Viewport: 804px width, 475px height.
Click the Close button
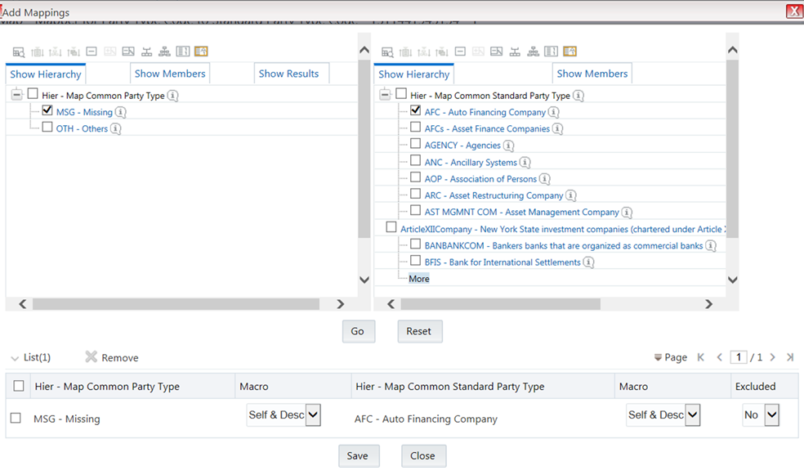pos(423,455)
